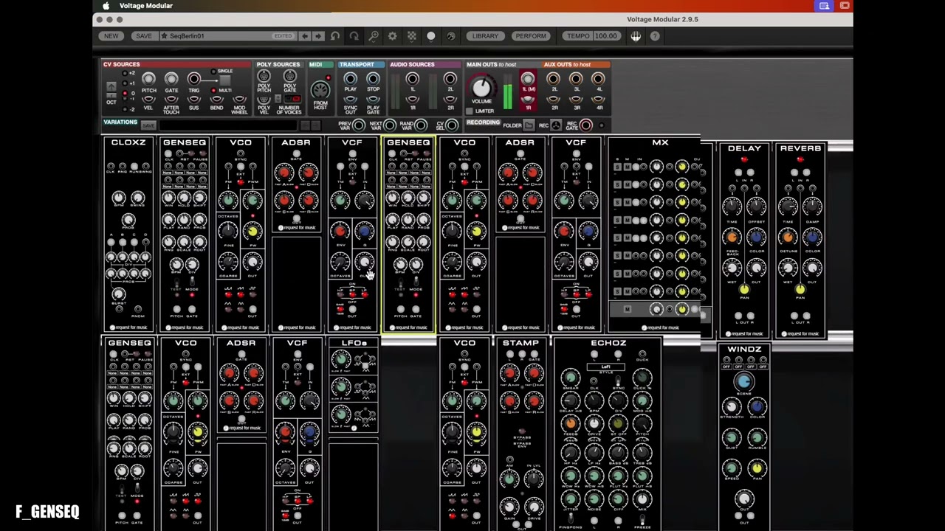Click the Main Outs 1L (M) jack

point(528,79)
